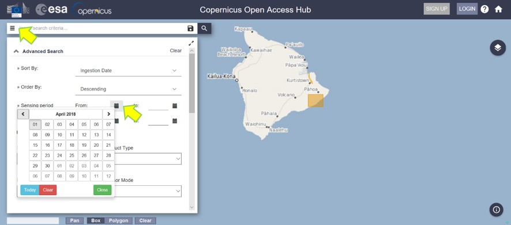The image size is (511, 225).
Task: Click the green Close calendar button
Action: 102,190
